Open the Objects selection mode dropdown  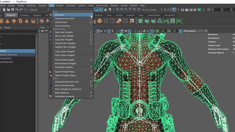(37, 10)
